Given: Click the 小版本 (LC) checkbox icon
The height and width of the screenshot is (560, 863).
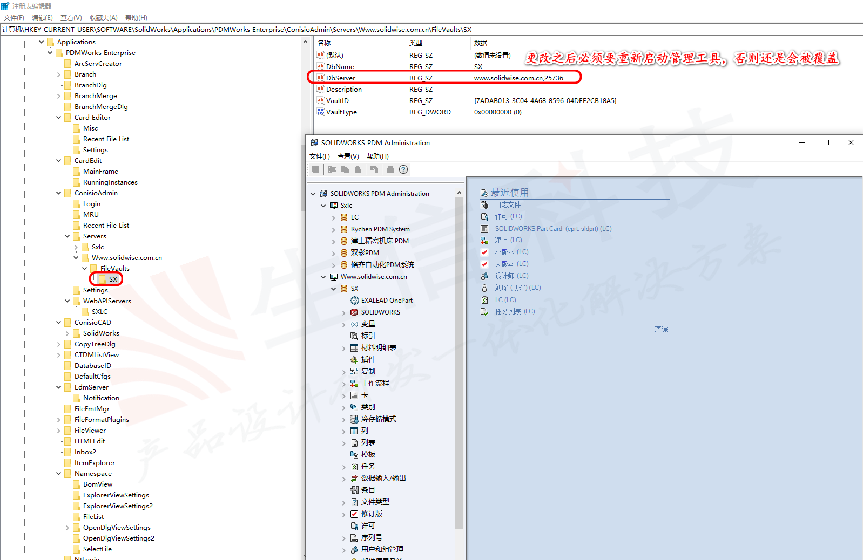Looking at the screenshot, I should point(484,252).
